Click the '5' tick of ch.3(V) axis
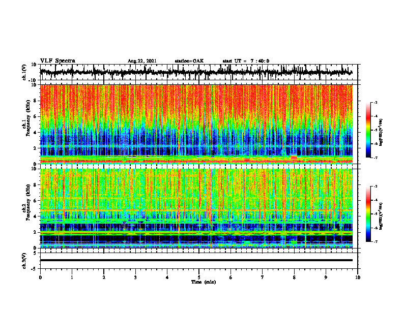 coord(35,253)
